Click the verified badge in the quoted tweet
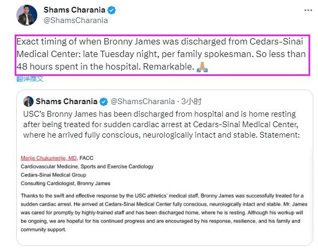 point(104,102)
